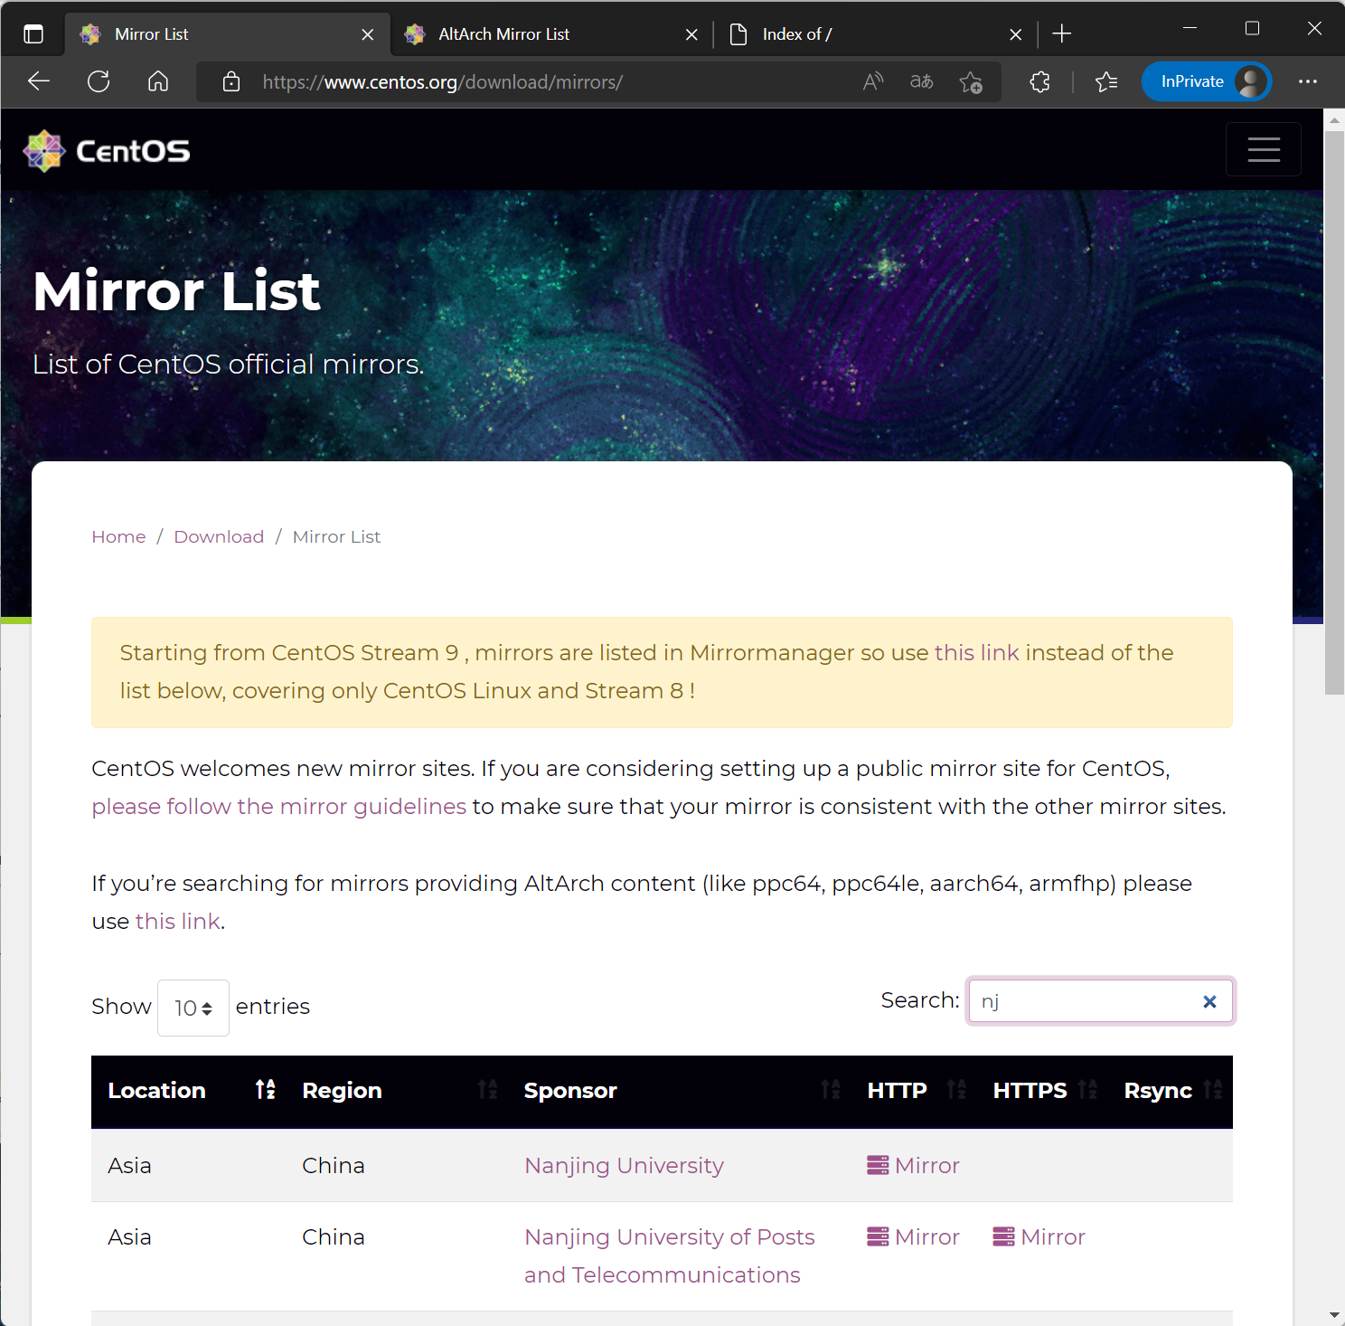Click 'List of CentOS official mirrors.' subtitle
Image resolution: width=1345 pixels, height=1326 pixels.
[228, 364]
